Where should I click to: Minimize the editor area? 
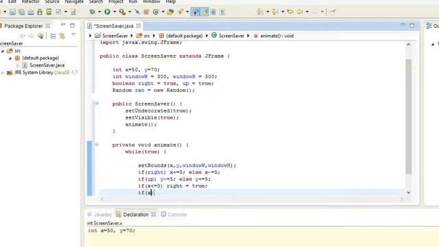click(x=403, y=25)
